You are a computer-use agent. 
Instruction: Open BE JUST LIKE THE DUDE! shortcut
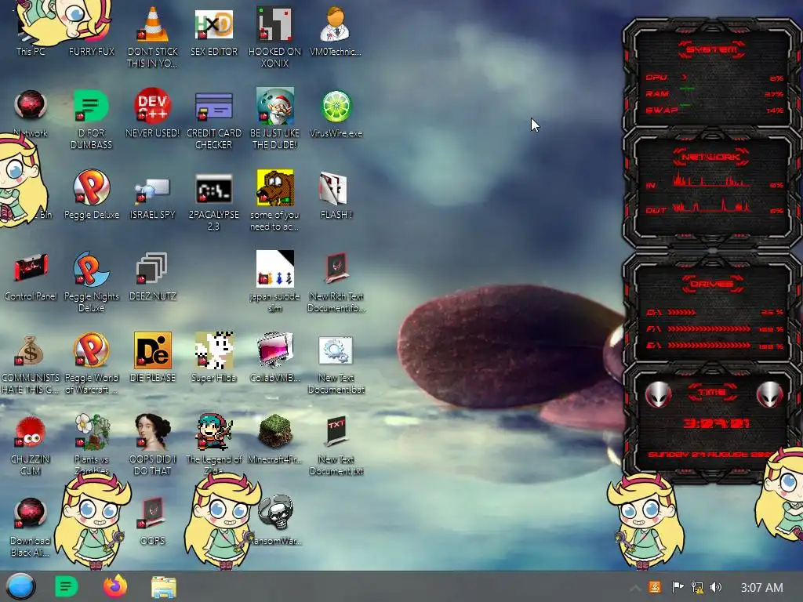[x=275, y=106]
